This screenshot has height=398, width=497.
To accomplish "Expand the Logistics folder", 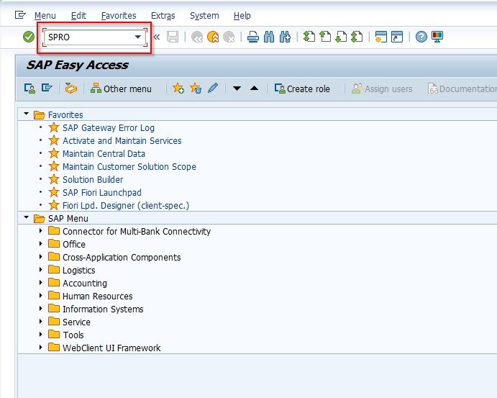I will click(40, 270).
